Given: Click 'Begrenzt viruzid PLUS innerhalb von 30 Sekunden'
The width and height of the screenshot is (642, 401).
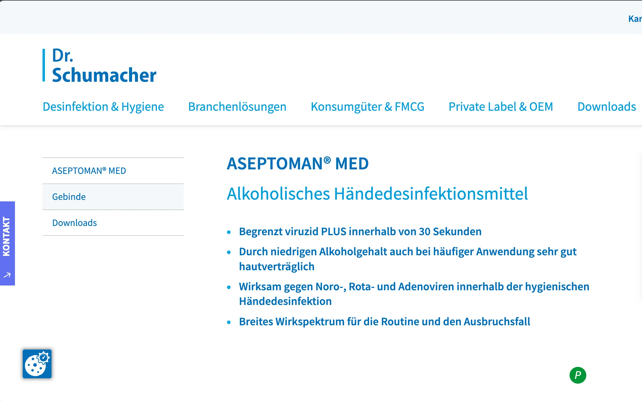Looking at the screenshot, I should click(360, 231).
